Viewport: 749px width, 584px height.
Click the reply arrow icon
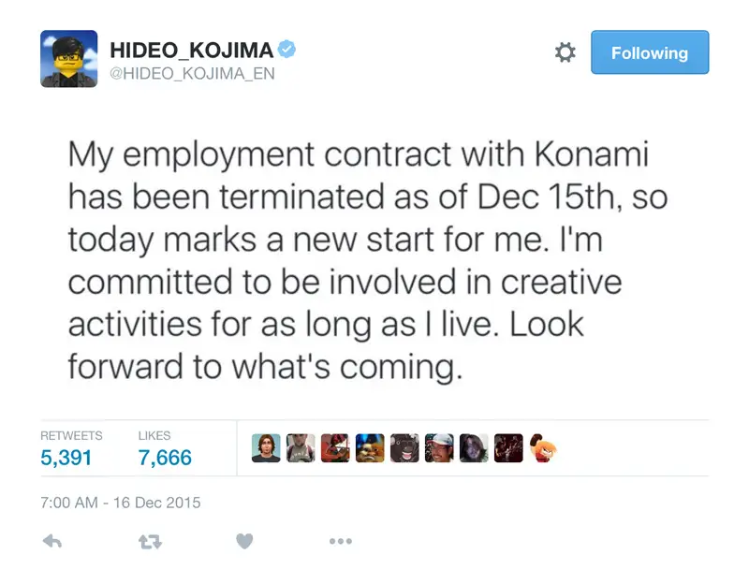(52, 541)
